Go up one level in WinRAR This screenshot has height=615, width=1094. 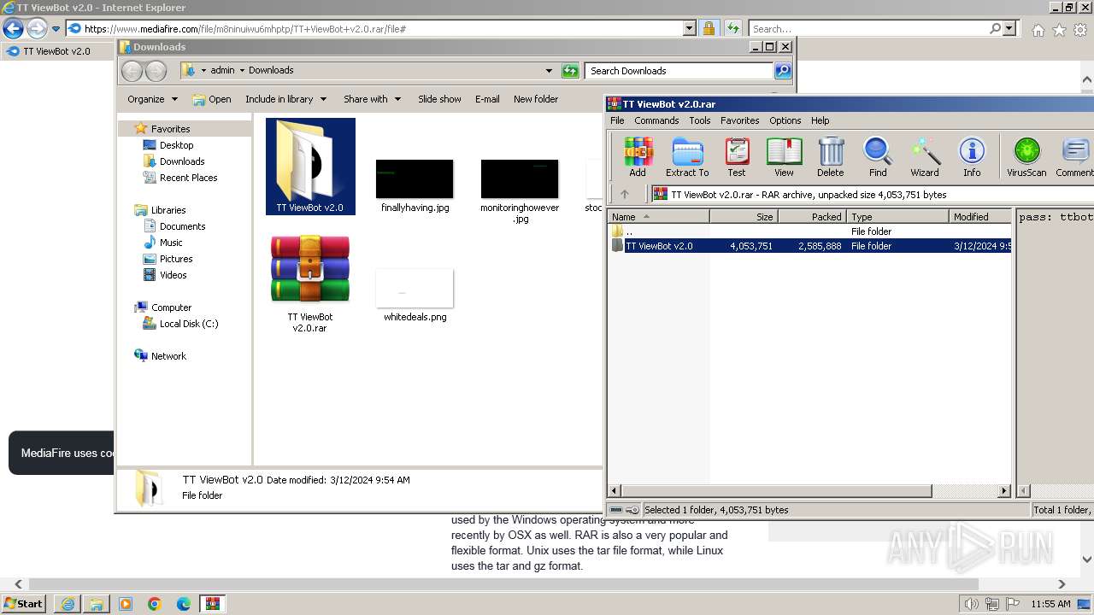(x=625, y=194)
